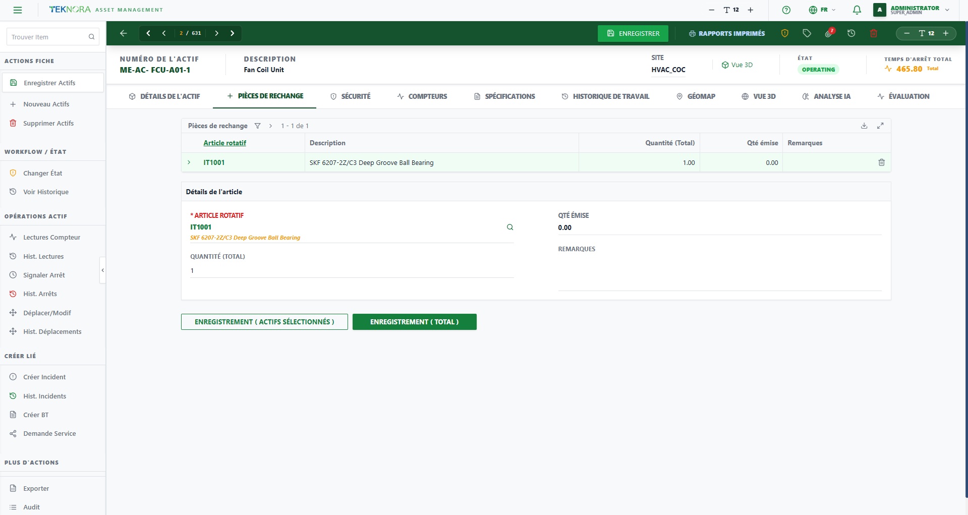Increase font size in the top header

pyautogui.click(x=751, y=10)
